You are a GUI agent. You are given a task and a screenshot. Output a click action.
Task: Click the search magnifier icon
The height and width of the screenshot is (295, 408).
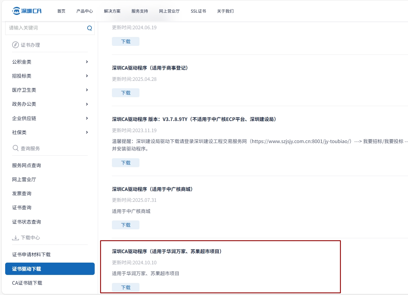90,28
